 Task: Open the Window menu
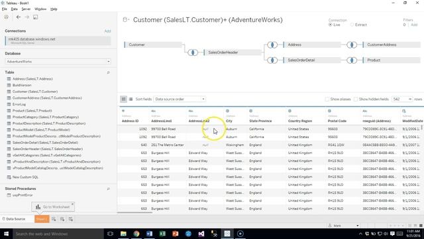tap(40, 9)
